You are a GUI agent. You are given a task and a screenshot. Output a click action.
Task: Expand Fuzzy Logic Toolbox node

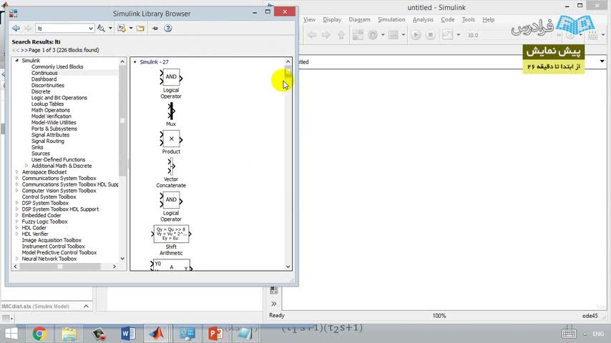[16, 222]
